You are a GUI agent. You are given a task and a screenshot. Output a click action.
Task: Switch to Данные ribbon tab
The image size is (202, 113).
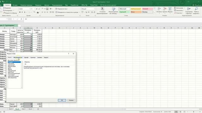click(x=47, y=5)
